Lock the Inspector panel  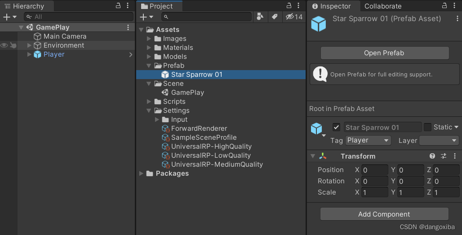click(444, 5)
